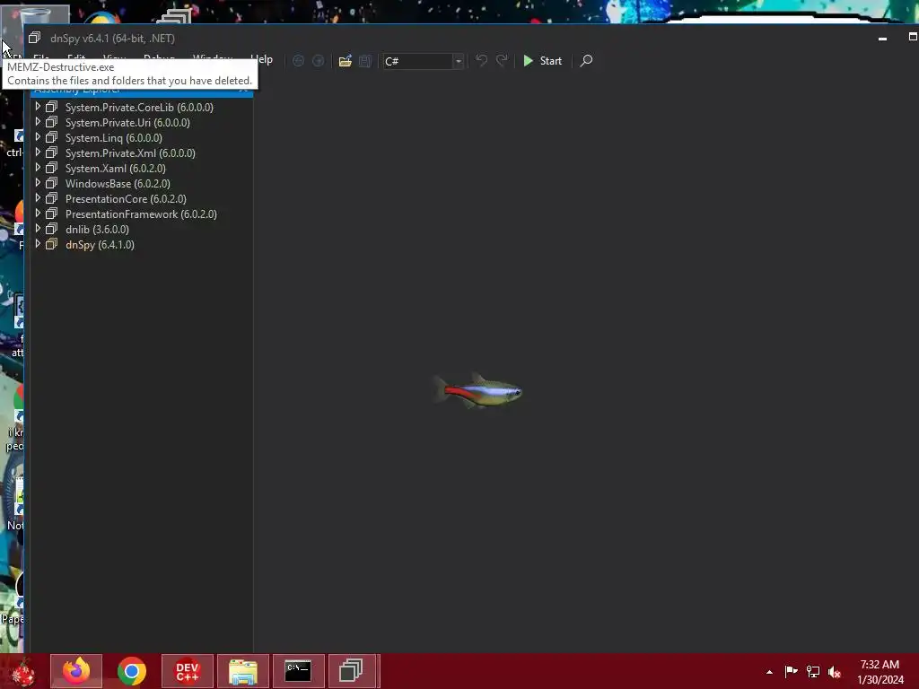Click the Navigate Backward toolbar icon
919x689 pixels.
tap(298, 61)
